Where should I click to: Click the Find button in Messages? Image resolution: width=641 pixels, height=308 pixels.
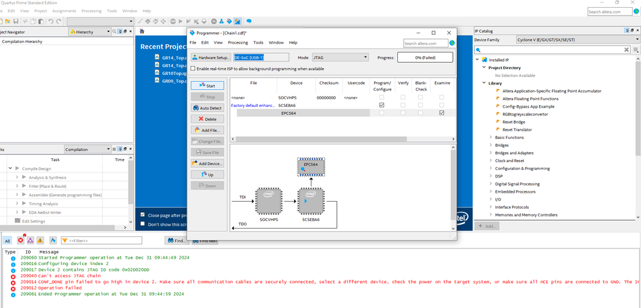point(176,240)
